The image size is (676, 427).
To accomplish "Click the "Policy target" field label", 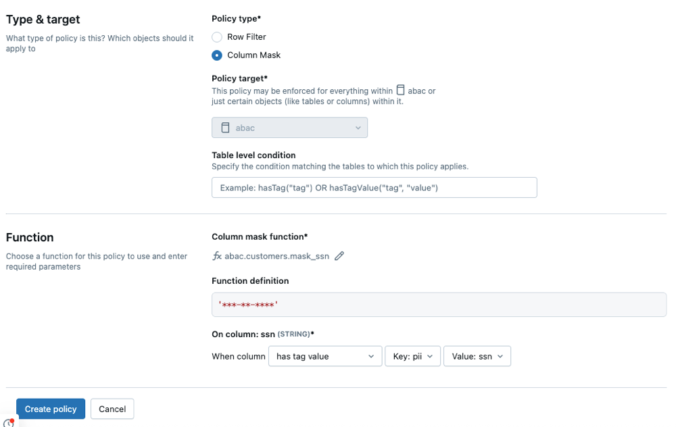I will [x=240, y=78].
